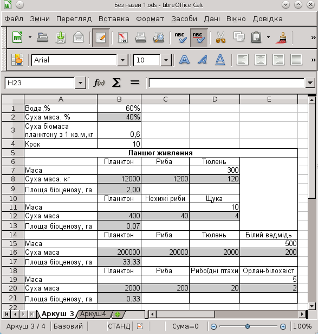Toggle Edit File mode button
Image resolution: width=318 pixels, height=334 pixels.
pyautogui.click(x=101, y=37)
